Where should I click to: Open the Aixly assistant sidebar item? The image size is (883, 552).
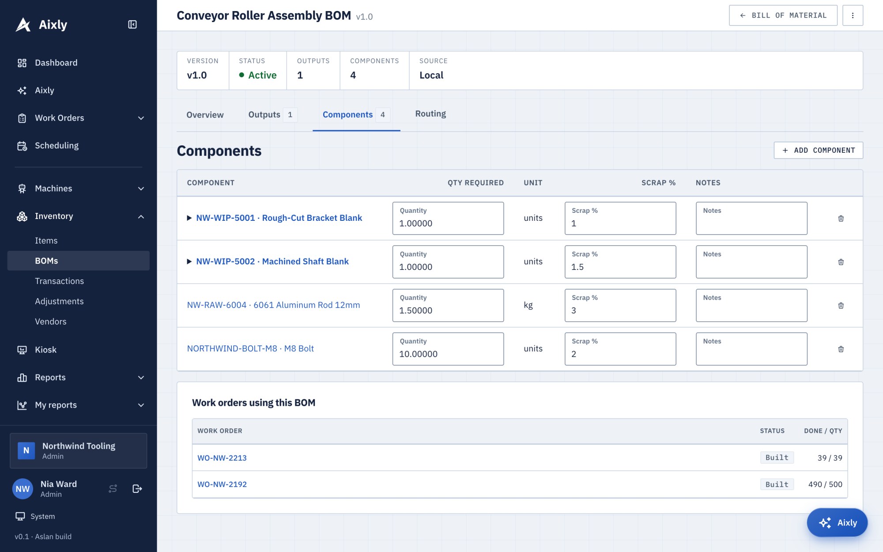[x=79, y=90]
